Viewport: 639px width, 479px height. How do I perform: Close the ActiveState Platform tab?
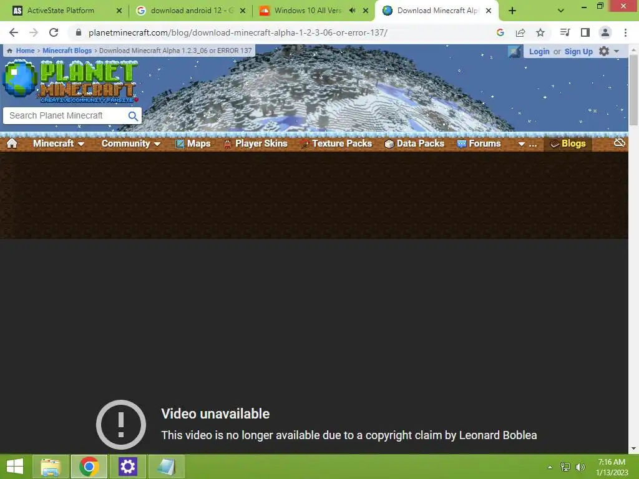coord(119,11)
